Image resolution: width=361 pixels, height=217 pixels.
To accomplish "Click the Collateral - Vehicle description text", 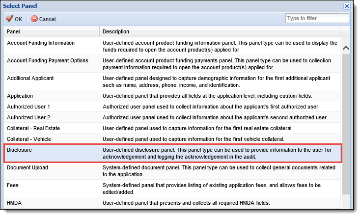I will [x=194, y=139].
